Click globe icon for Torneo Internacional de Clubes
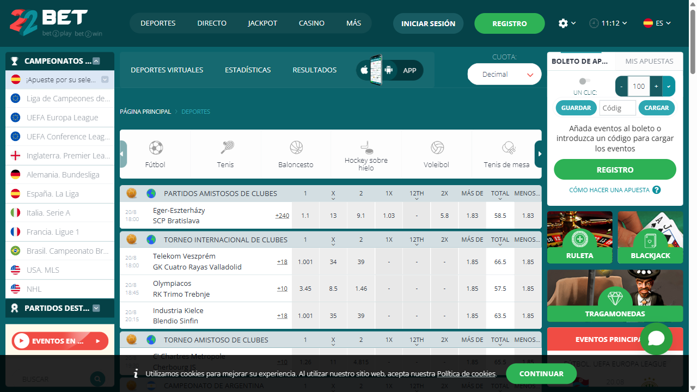 pyautogui.click(x=151, y=239)
